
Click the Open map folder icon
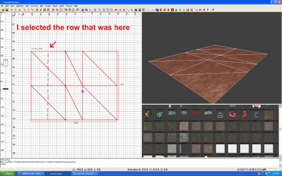click(3, 10)
